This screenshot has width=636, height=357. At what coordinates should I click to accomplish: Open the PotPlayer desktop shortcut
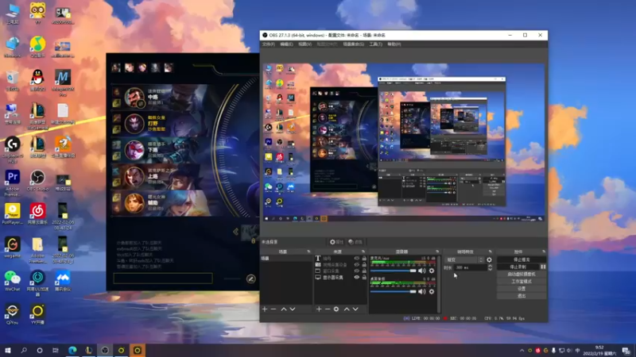[12, 213]
